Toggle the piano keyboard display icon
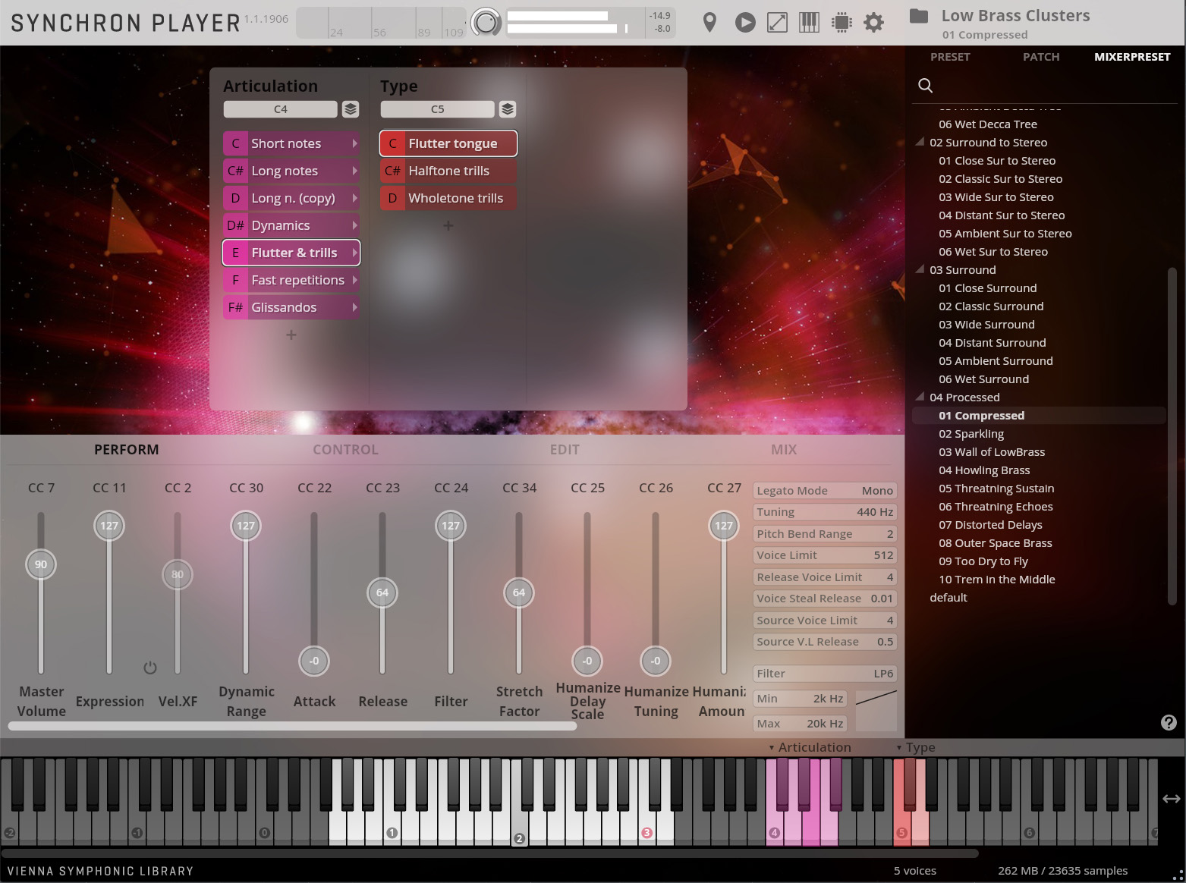The height and width of the screenshot is (883, 1186). [x=809, y=23]
